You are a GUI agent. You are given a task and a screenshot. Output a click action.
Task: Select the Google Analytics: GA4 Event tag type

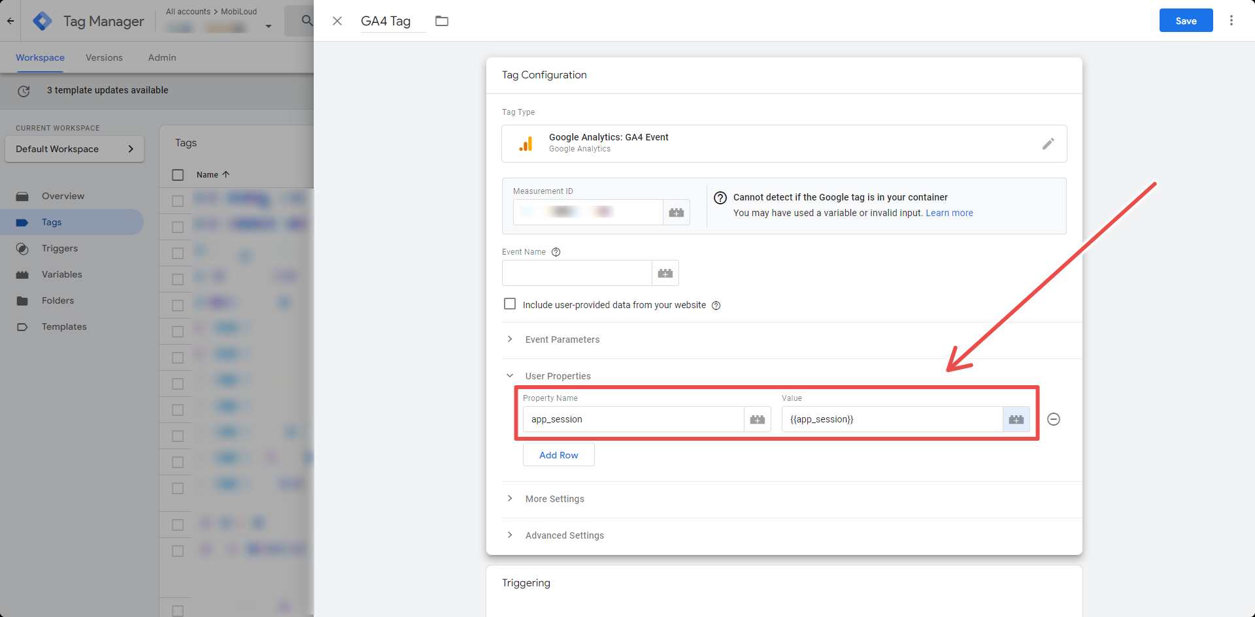tap(784, 144)
